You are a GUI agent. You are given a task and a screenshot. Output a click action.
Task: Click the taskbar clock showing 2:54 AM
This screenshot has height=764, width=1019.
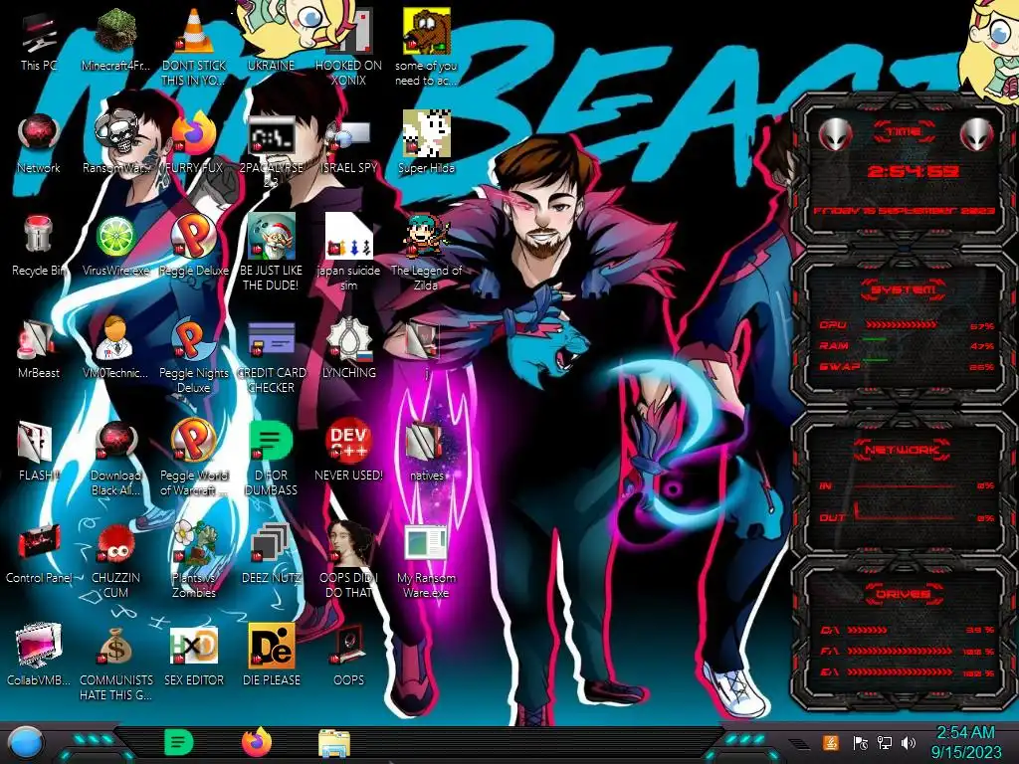(x=965, y=733)
